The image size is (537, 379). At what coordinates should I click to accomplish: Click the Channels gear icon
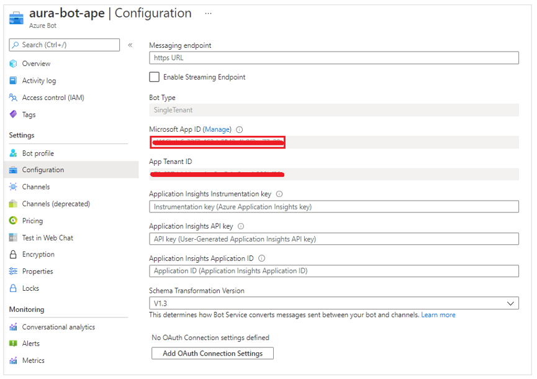point(13,187)
